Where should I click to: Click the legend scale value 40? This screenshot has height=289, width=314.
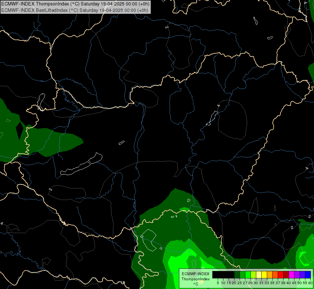[x=289, y=283]
